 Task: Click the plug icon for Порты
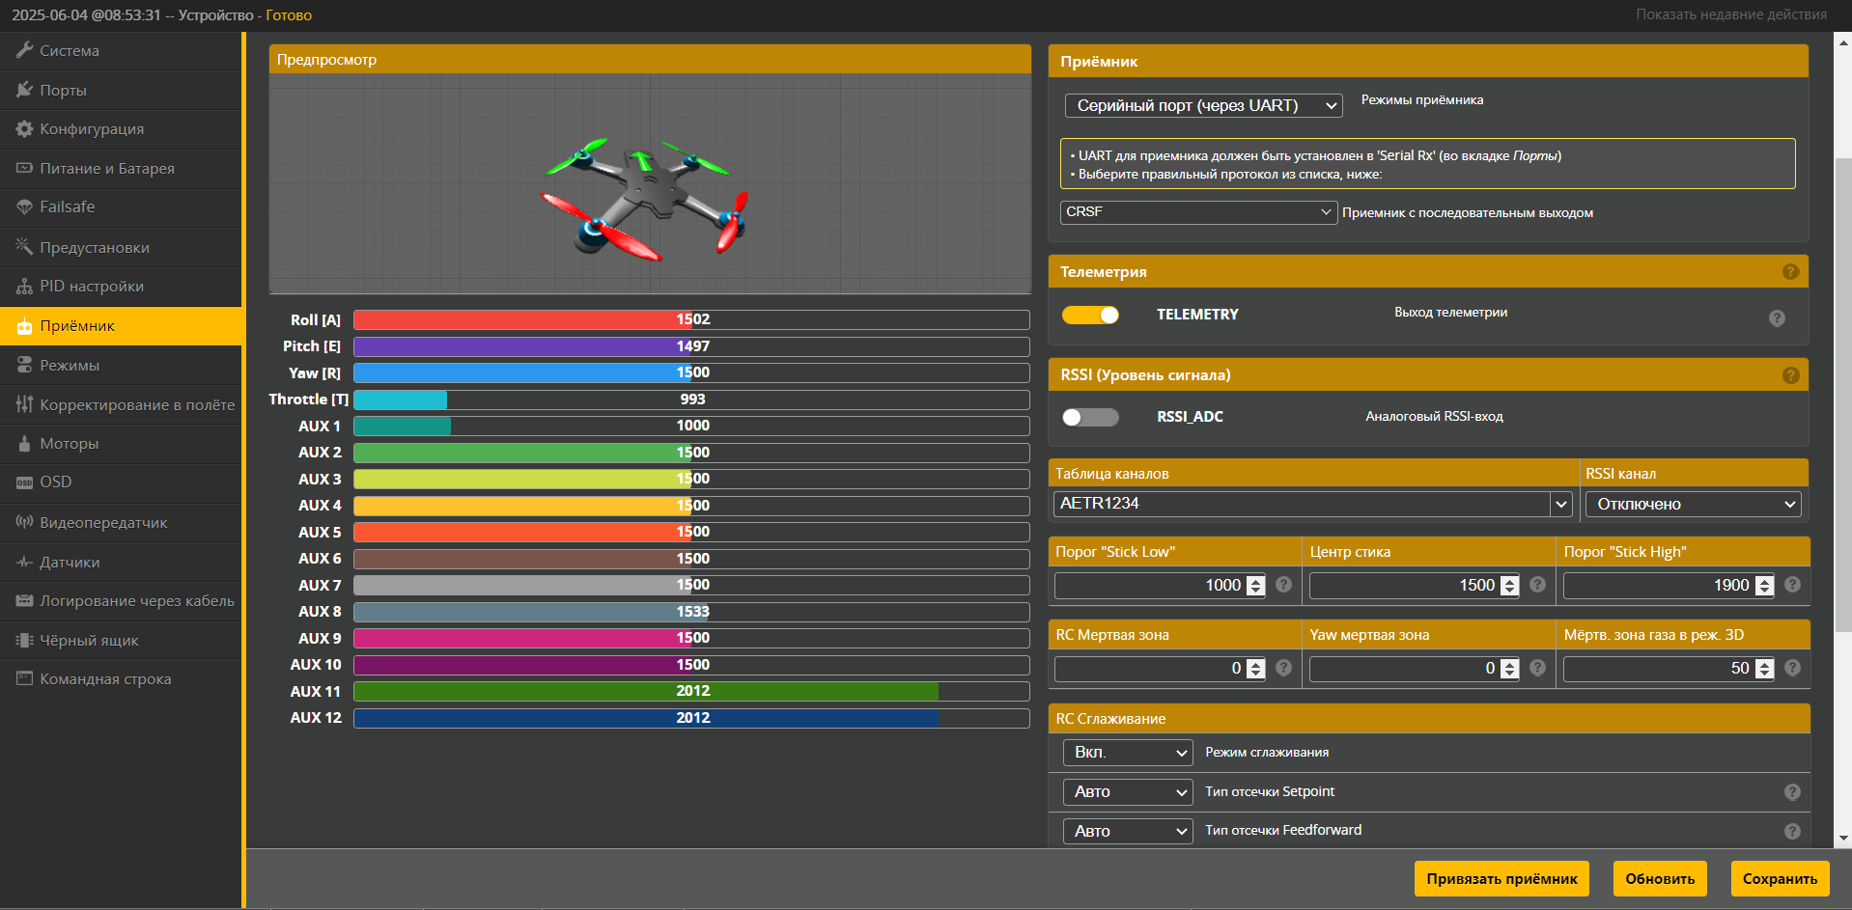point(24,90)
